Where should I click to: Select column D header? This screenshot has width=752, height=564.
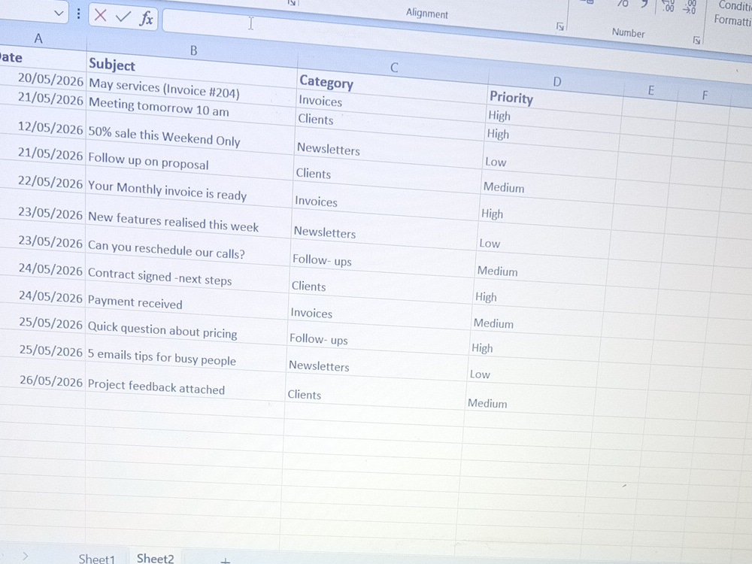coord(556,81)
